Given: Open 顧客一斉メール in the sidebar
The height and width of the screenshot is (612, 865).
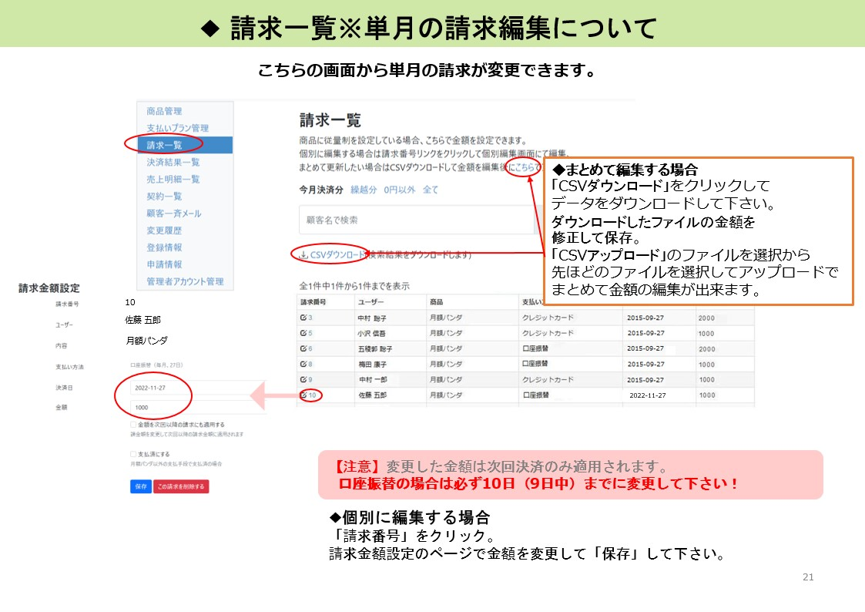Looking at the screenshot, I should click(174, 214).
